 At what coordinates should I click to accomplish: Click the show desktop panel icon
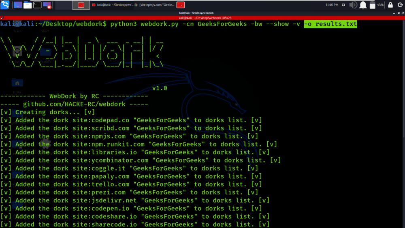point(17,5)
